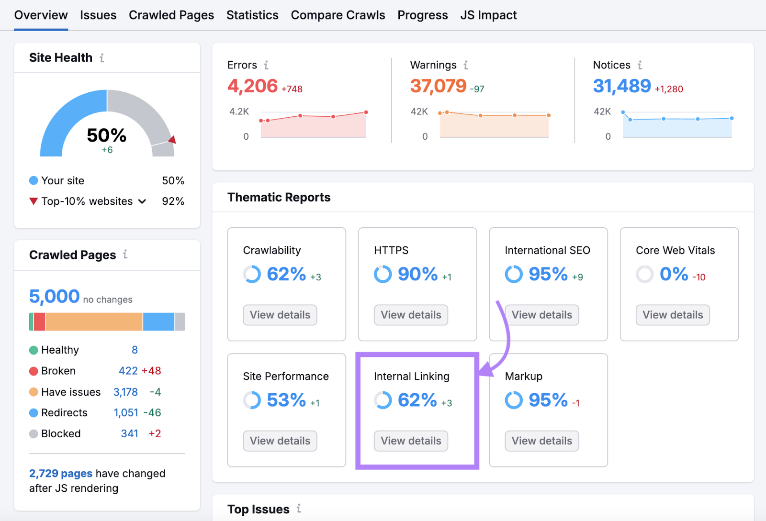The image size is (766, 521).
Task: Click the HTTPS 90% score
Action: click(417, 274)
